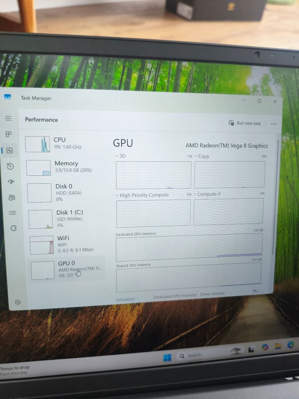This screenshot has width=299, height=399.
Task: Open the App history page icon
Action: [x=11, y=166]
